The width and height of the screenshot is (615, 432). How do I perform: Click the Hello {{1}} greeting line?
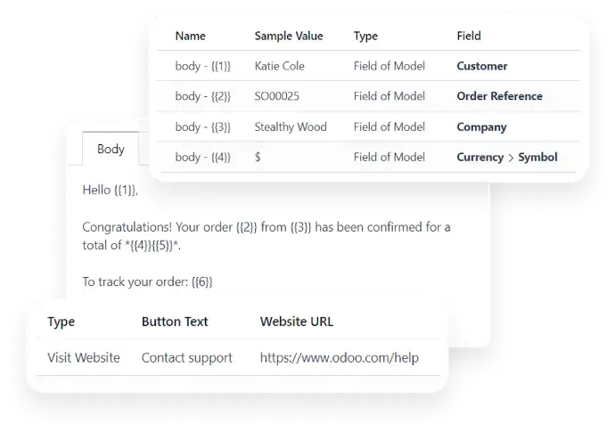point(111,190)
